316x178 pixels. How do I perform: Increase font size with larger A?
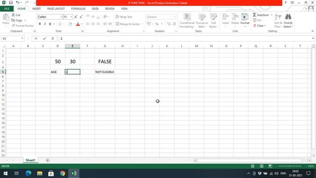click(76, 17)
